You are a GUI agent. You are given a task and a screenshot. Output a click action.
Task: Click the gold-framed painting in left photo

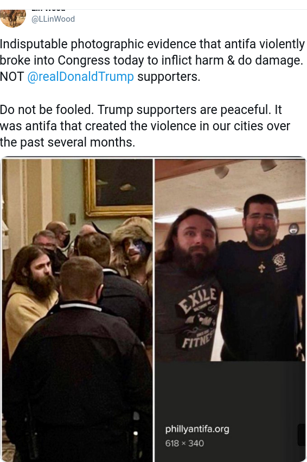pos(118,188)
